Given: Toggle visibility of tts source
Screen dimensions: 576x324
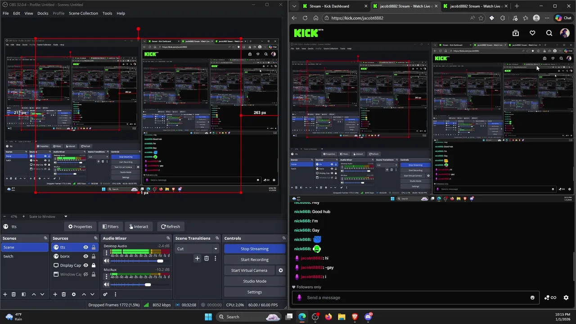Looking at the screenshot, I should pyautogui.click(x=85, y=247).
